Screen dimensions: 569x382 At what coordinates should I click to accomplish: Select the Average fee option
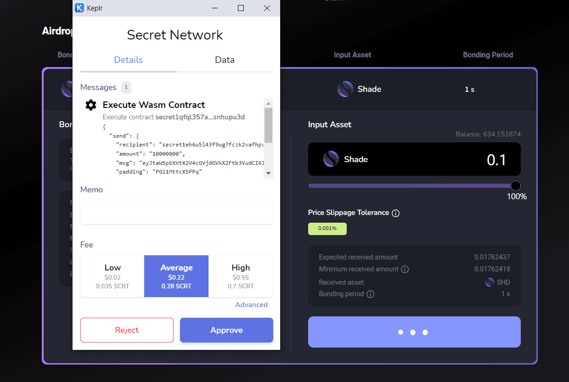pos(176,276)
